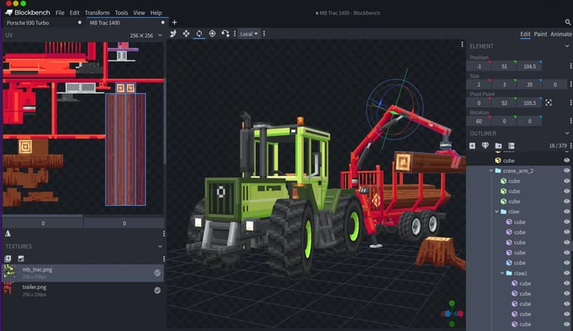Open the Transform menu
This screenshot has width=573, height=331.
click(97, 13)
